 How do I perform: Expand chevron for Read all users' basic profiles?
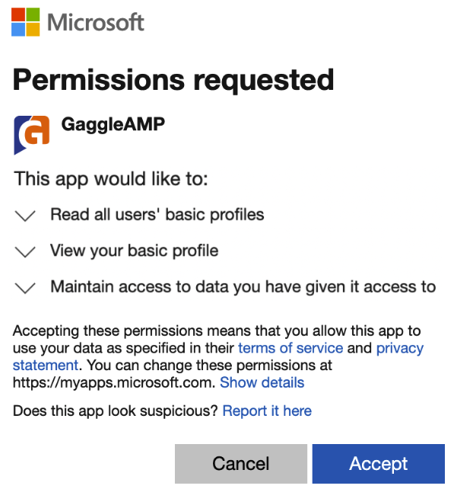pos(25,216)
